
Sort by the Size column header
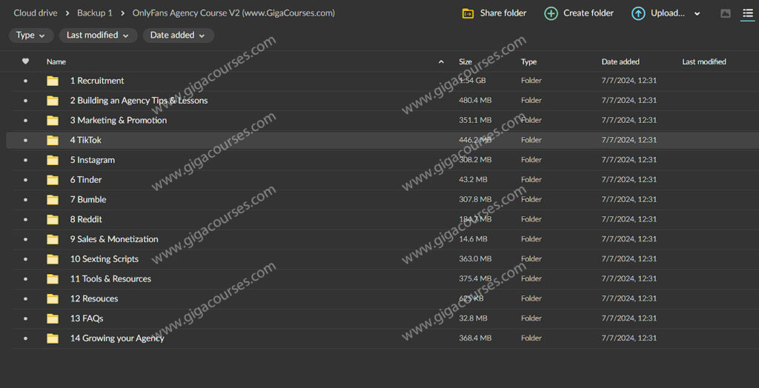(x=465, y=61)
